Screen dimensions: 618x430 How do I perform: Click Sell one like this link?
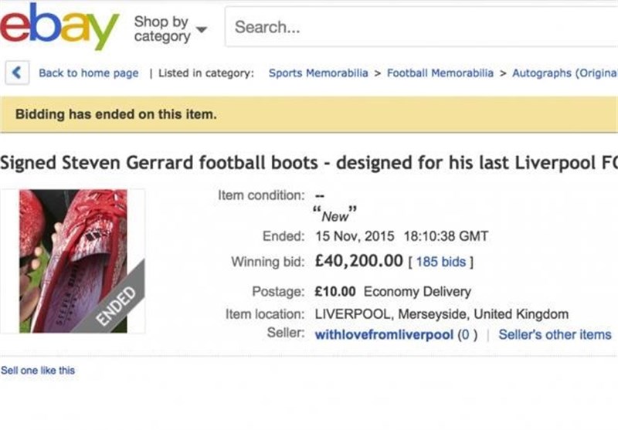click(38, 371)
